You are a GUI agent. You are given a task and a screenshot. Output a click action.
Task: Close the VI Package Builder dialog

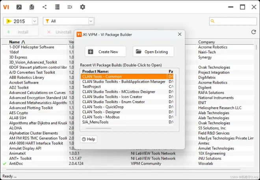[x=180, y=35]
